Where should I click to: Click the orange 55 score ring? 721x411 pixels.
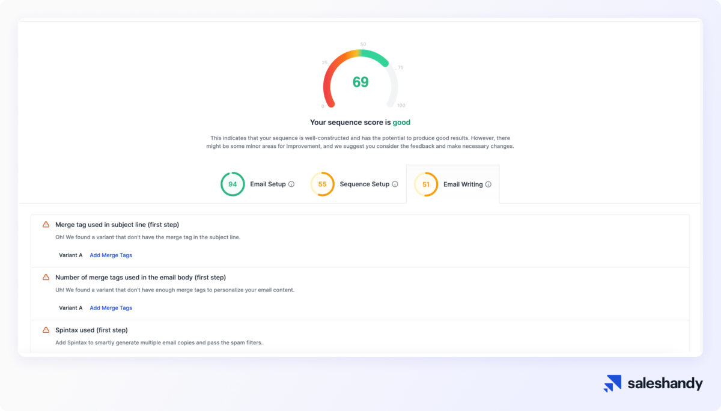point(322,184)
